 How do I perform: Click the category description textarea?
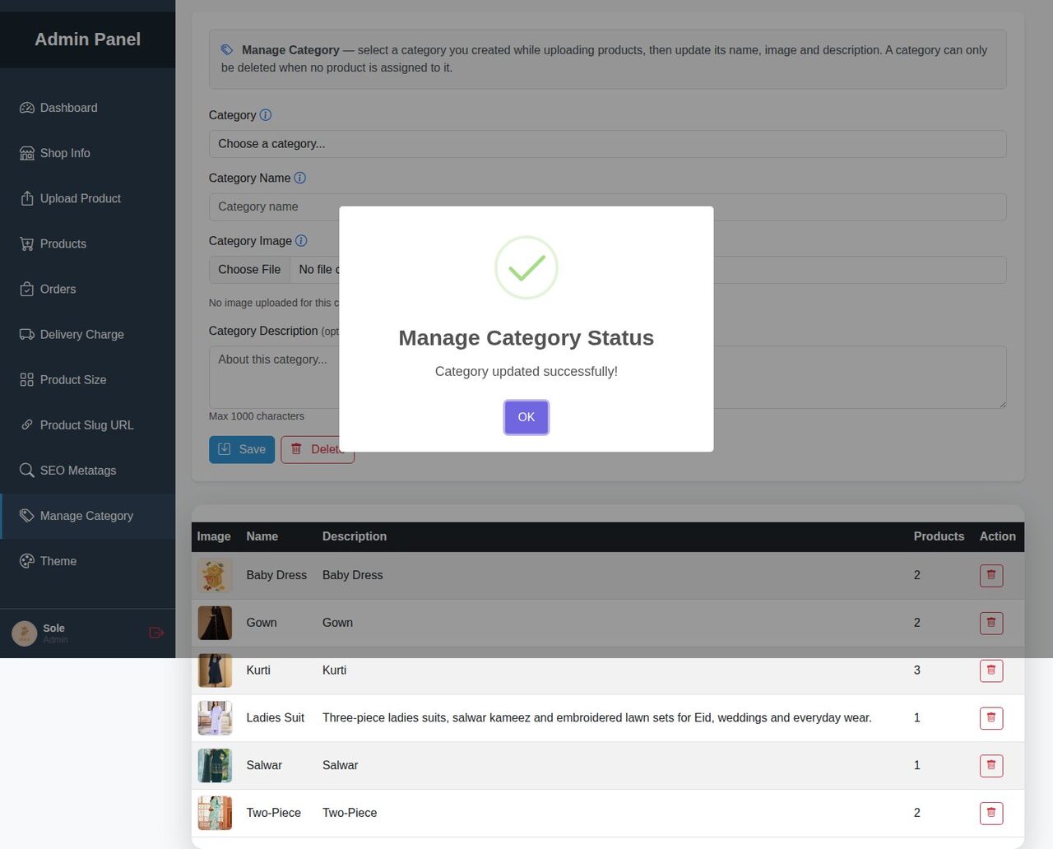coord(607,378)
